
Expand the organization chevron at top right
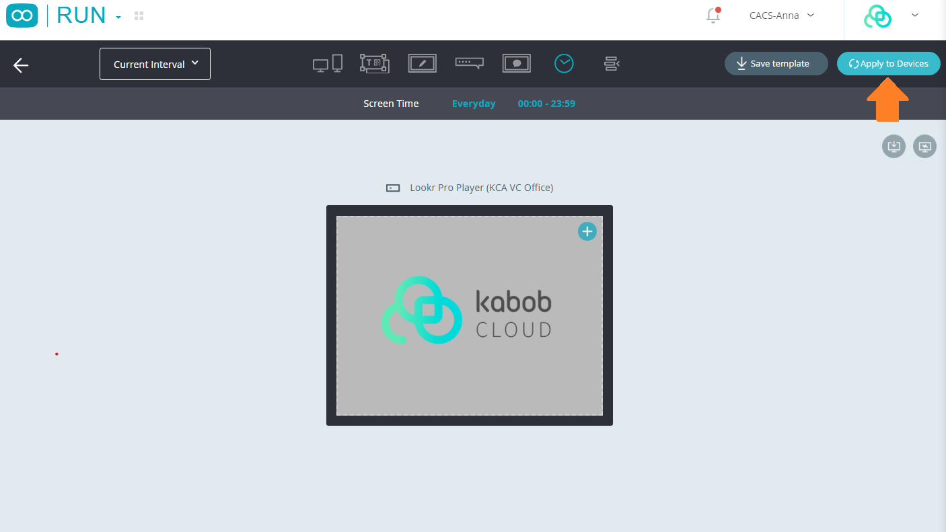(914, 15)
